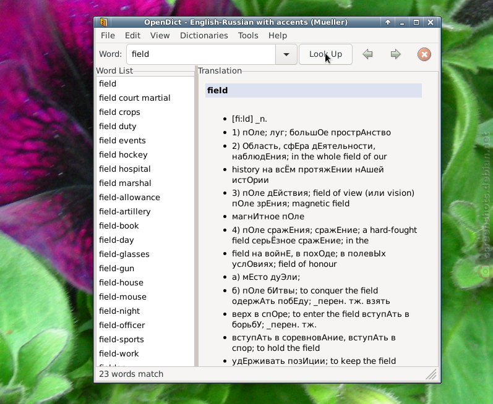Select 'field' in the word list
This screenshot has height=404, width=493.
coord(145,84)
